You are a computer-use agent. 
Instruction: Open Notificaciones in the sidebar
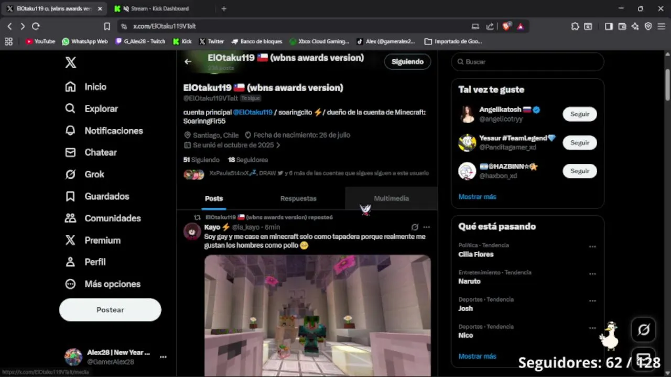[x=104, y=131]
